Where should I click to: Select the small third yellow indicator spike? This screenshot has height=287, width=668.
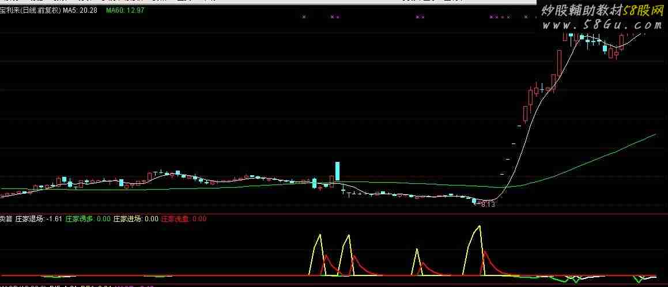click(x=417, y=251)
